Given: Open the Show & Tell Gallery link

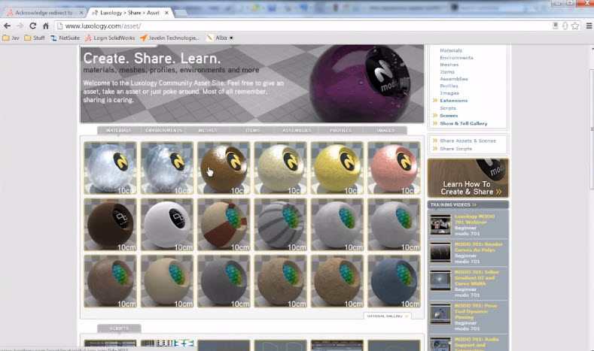Looking at the screenshot, I should pos(463,123).
